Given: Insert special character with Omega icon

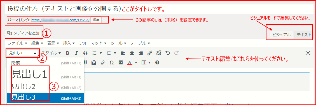Looking at the screenshot, I should click(x=111, y=63).
